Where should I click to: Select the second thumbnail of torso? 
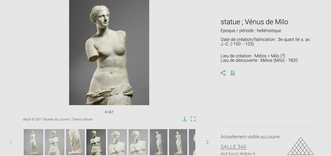[x=55, y=142]
